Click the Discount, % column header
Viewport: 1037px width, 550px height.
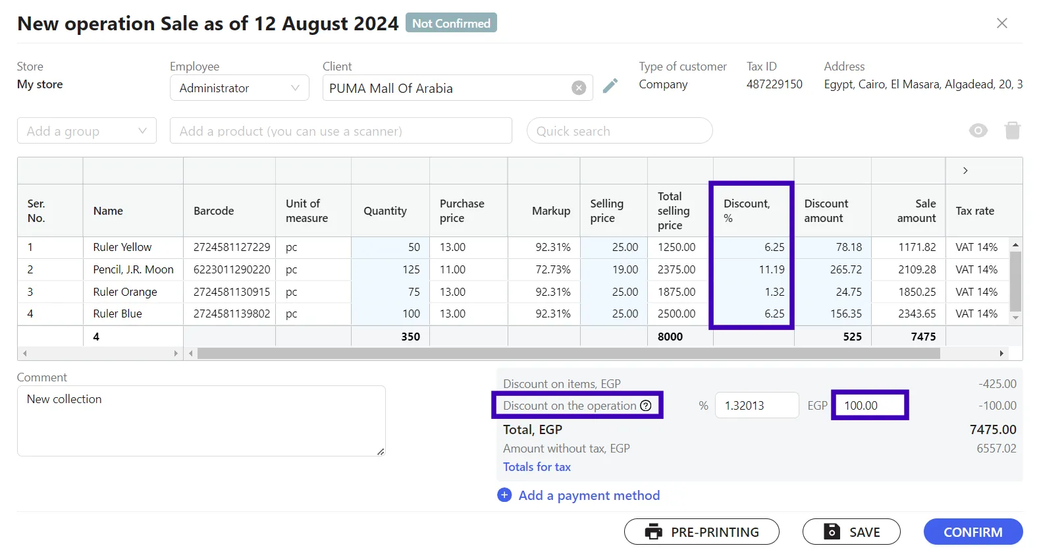(x=753, y=211)
